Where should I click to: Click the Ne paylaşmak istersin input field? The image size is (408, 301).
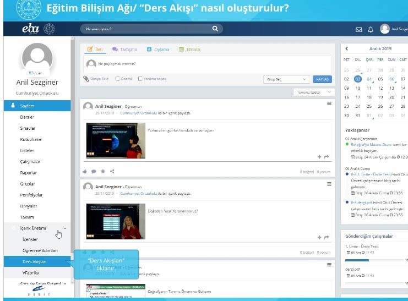point(206,63)
